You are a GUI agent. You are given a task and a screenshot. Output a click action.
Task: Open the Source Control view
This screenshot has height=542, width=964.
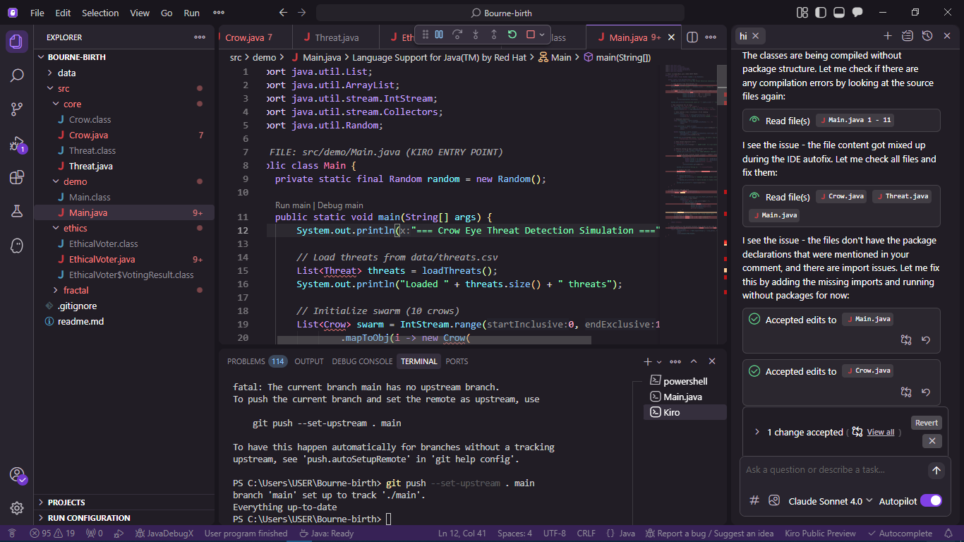point(17,109)
